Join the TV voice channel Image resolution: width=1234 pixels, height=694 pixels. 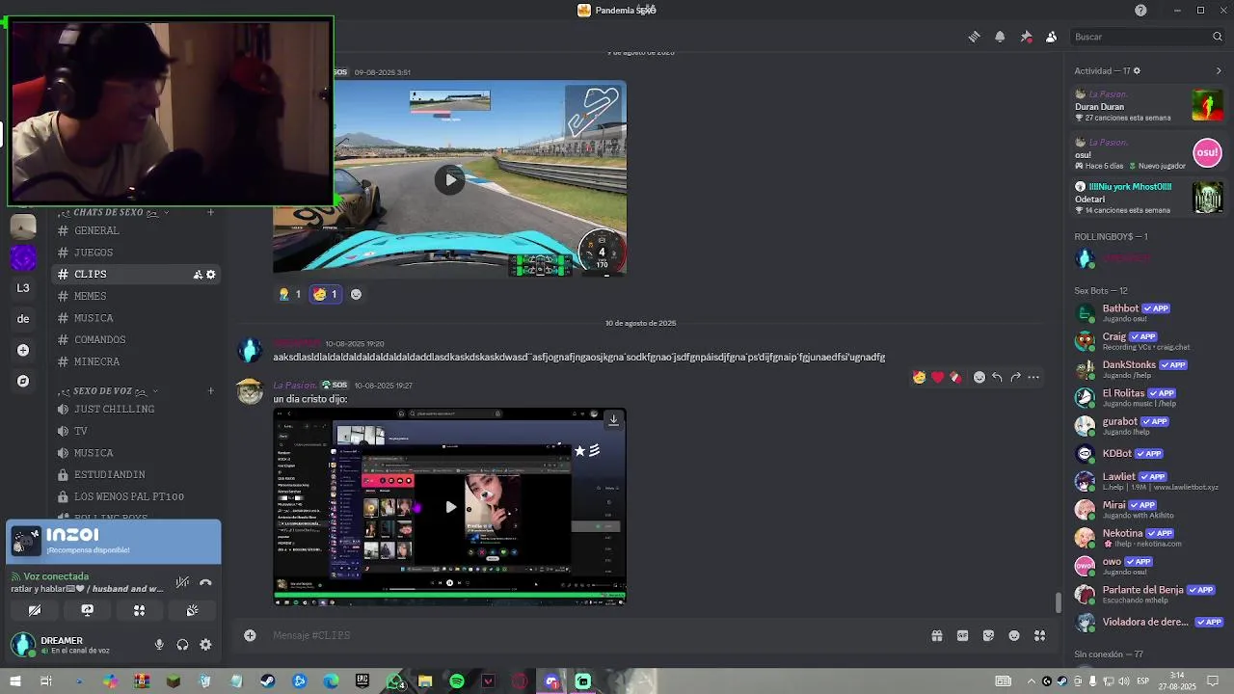coord(138,431)
